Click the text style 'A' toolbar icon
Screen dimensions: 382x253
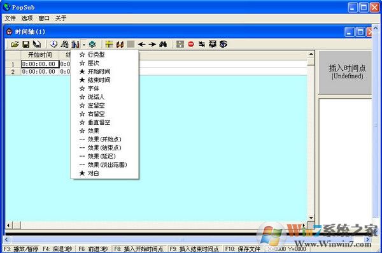[x=64, y=44]
